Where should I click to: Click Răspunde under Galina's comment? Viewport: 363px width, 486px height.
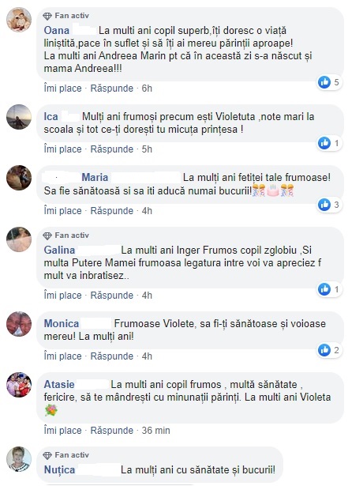point(112,296)
